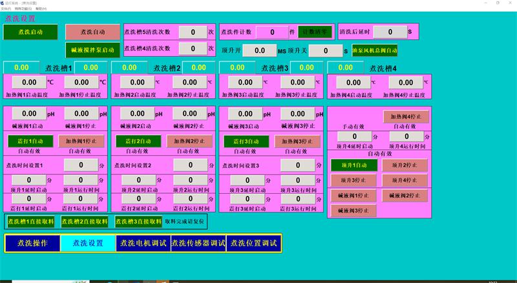Open the 文件 menu
This screenshot has height=283, width=517.
tap(5, 8)
